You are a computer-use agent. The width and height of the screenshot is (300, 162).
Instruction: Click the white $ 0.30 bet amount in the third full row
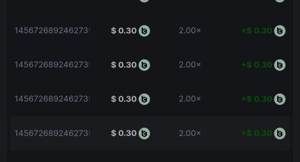pos(124,99)
